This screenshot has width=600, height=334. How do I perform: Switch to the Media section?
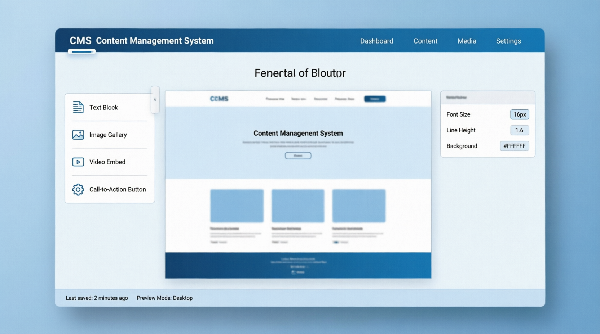[467, 41]
